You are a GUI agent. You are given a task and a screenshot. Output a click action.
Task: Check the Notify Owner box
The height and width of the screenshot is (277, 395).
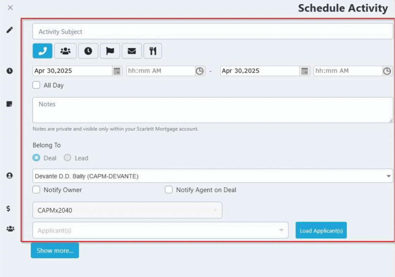pos(36,190)
